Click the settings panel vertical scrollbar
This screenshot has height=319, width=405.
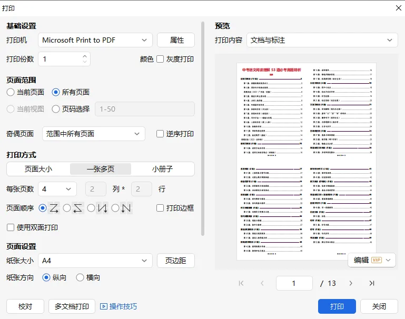[x=203, y=128]
